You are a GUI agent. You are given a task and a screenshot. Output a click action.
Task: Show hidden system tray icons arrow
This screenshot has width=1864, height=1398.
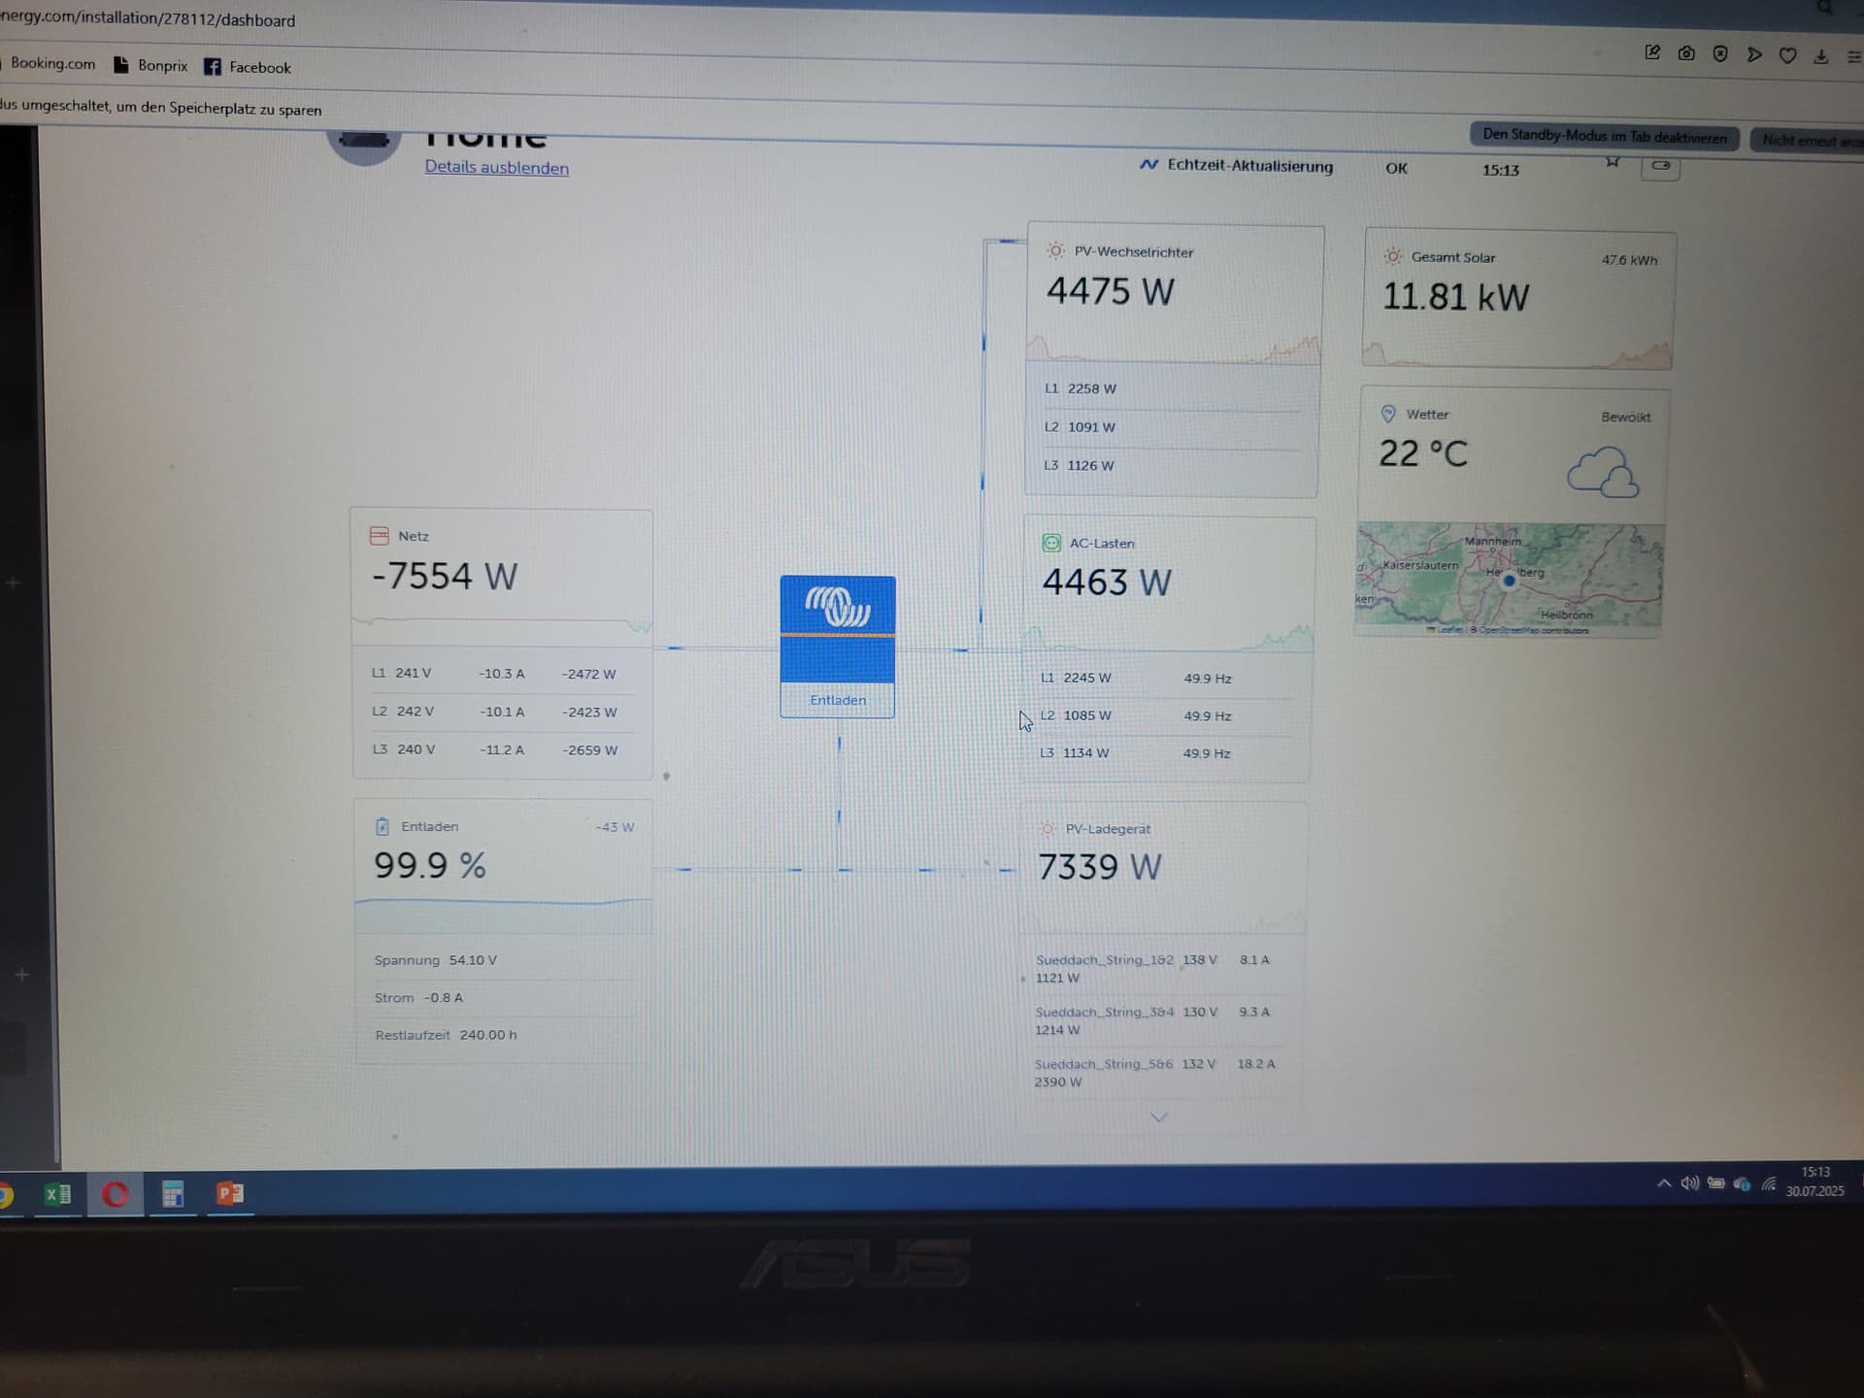point(1664,1183)
